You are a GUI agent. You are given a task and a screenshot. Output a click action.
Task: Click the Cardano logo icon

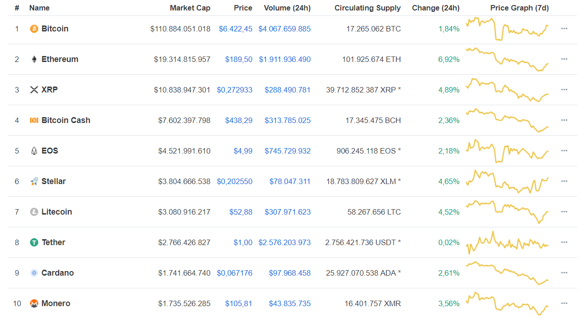tap(34, 273)
